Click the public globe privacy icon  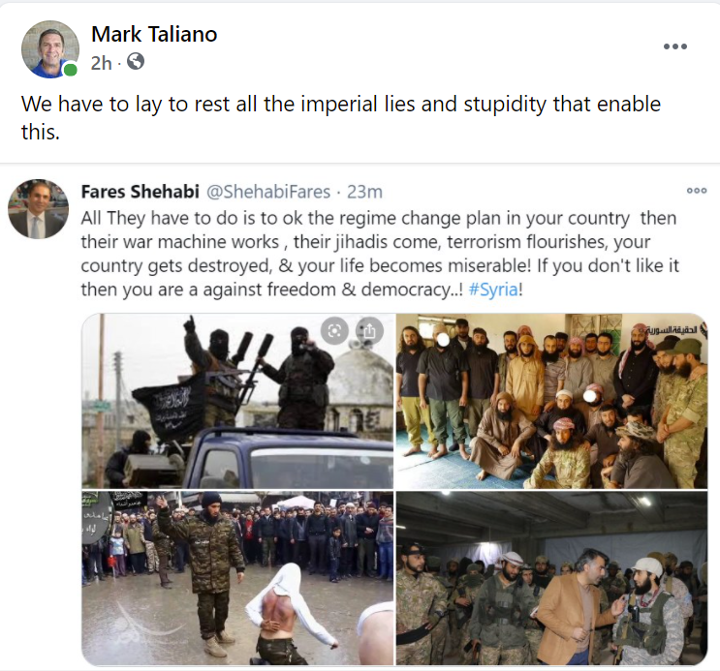[x=136, y=61]
